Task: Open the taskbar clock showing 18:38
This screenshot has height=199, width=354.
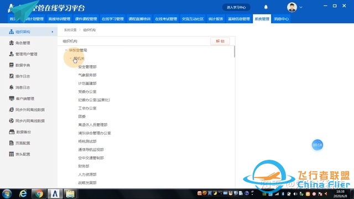Action: pos(340,194)
